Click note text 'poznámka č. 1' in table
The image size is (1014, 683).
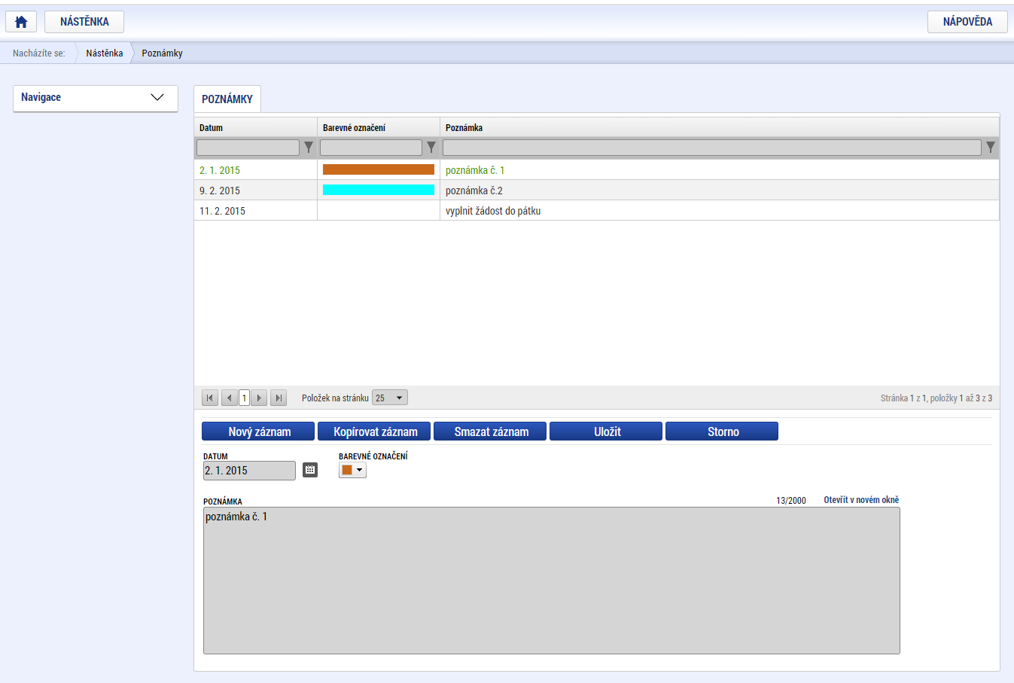click(x=475, y=170)
